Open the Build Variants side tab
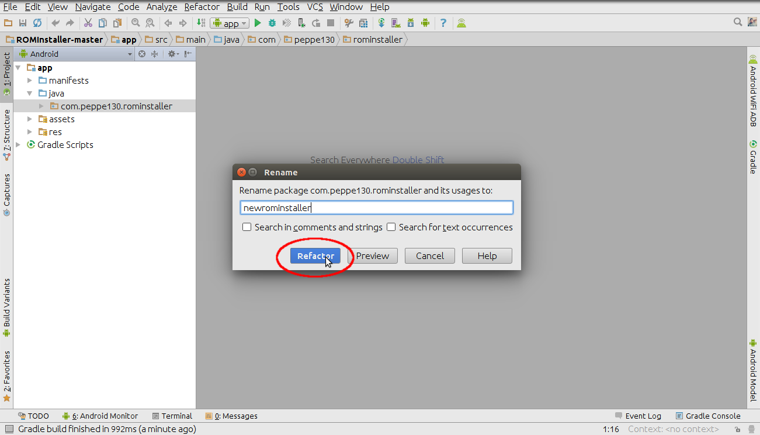 (6, 308)
